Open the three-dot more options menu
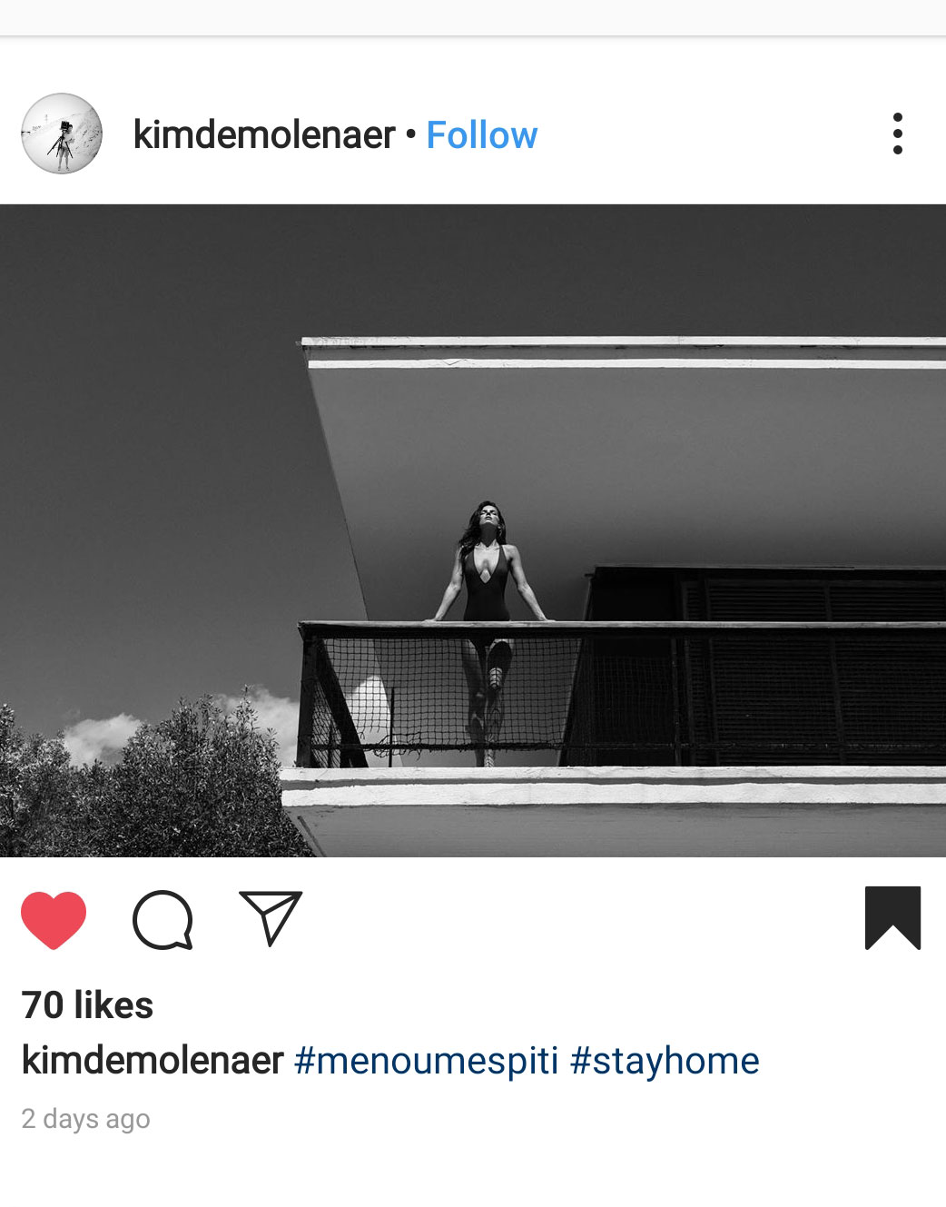 [898, 134]
